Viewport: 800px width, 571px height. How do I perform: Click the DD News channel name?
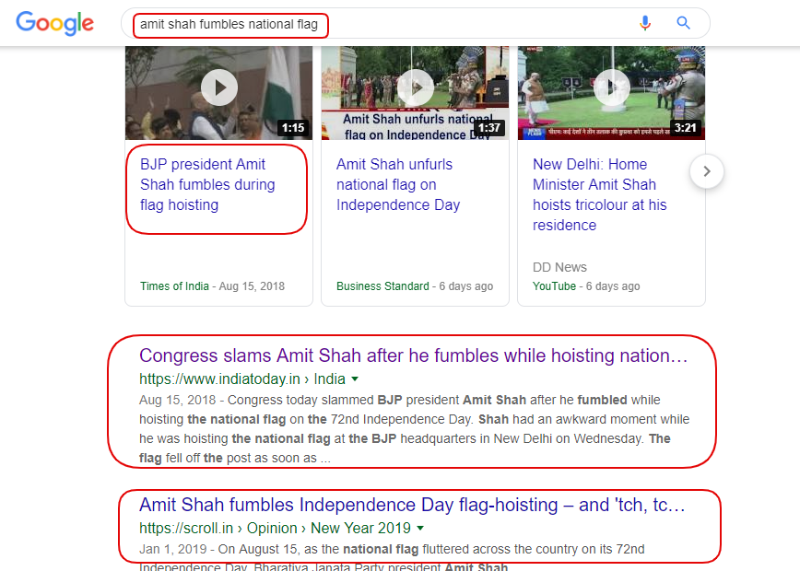559,267
